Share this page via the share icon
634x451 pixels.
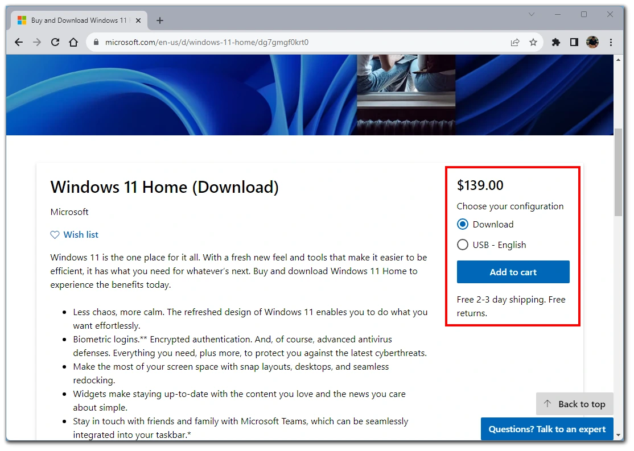514,43
